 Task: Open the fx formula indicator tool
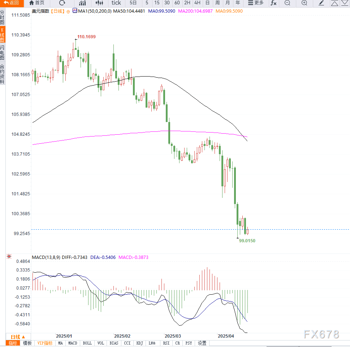(273, 3)
